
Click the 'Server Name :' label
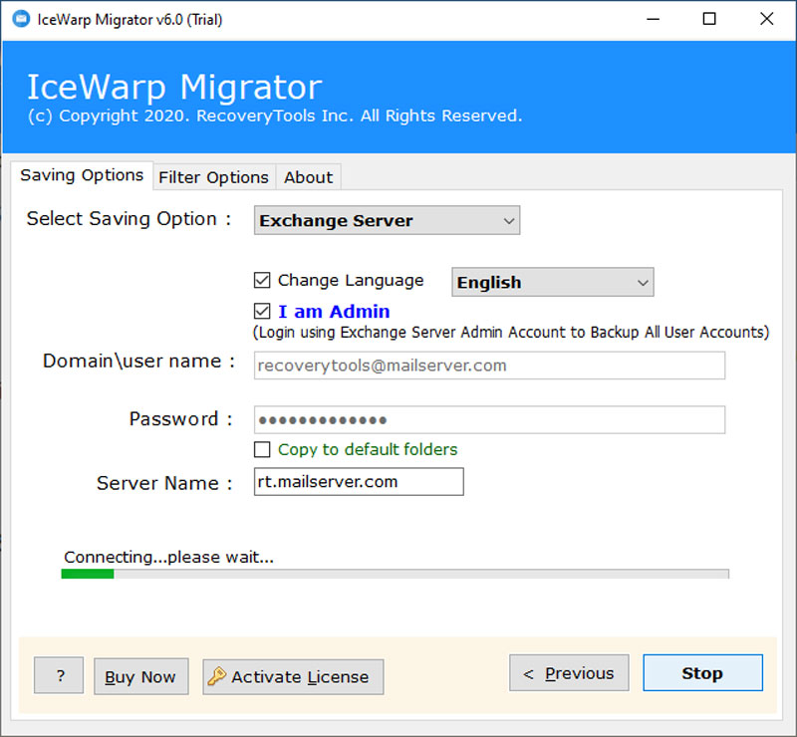click(164, 483)
